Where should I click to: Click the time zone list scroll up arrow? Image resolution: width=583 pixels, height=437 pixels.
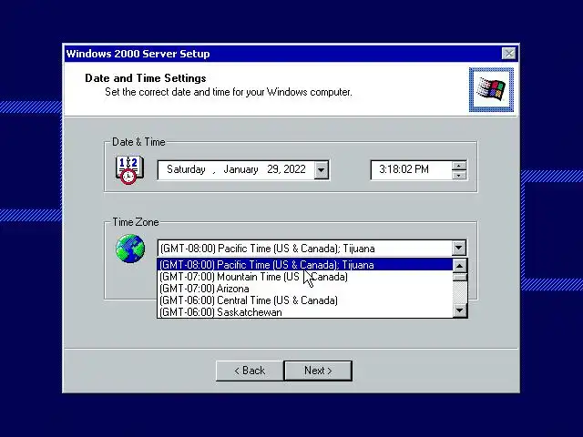[x=460, y=266]
